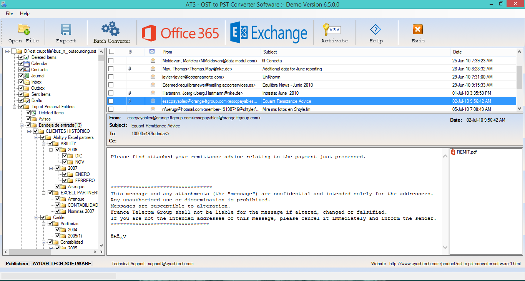Collapse the Top of Personal Folders node
This screenshot has width=525, height=281.
click(x=15, y=107)
